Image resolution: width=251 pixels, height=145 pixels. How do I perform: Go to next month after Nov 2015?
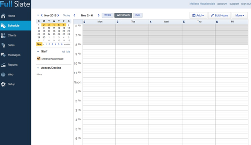tap(58, 15)
